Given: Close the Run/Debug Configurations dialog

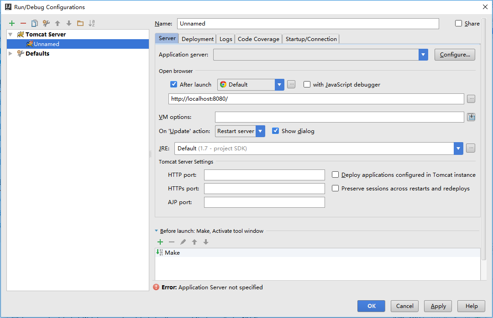Looking at the screenshot, I should [485, 7].
